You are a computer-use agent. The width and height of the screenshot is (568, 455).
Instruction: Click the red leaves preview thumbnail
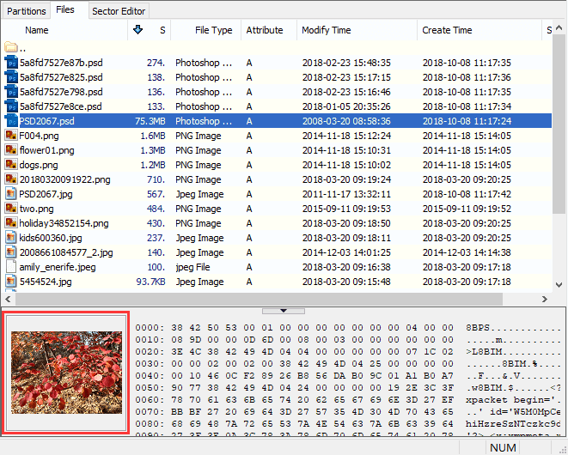pyautogui.click(x=66, y=373)
